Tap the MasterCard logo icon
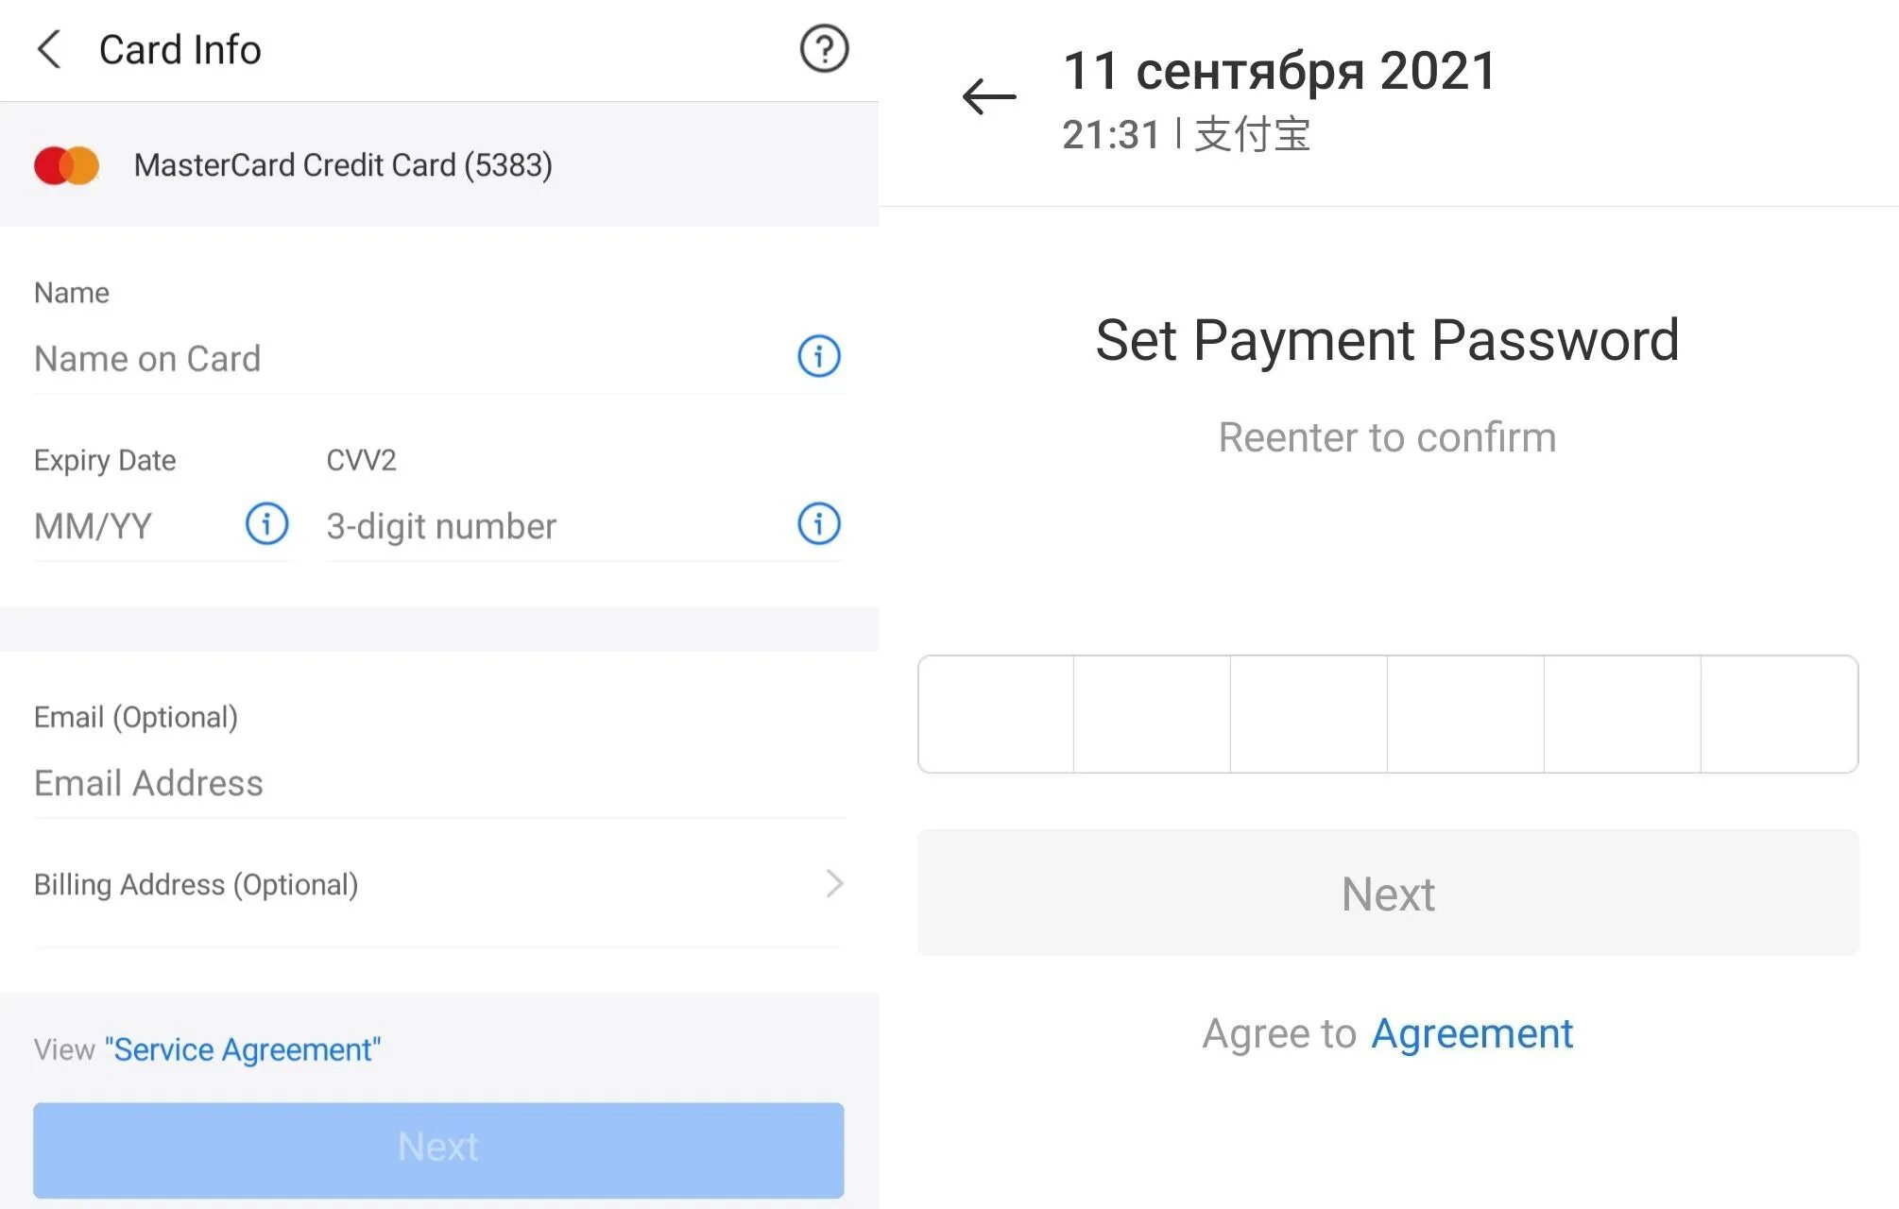Viewport: 1899px width, 1209px height. (66, 165)
